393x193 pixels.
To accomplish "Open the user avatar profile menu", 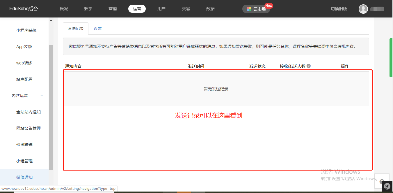I will tap(363, 9).
